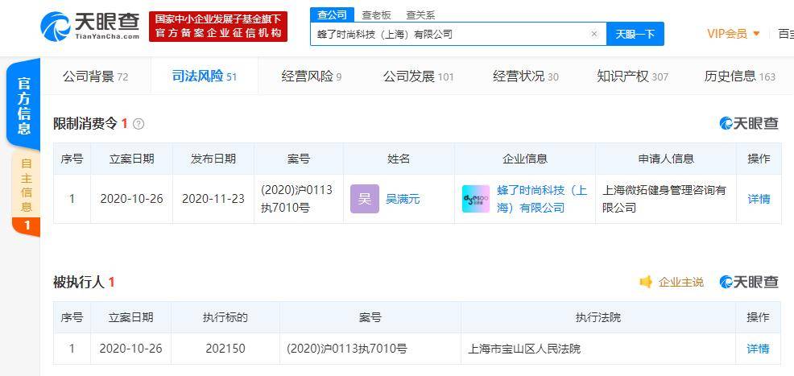The image size is (794, 376).
Task: Open the 历史信息 163 tab
Action: point(740,76)
